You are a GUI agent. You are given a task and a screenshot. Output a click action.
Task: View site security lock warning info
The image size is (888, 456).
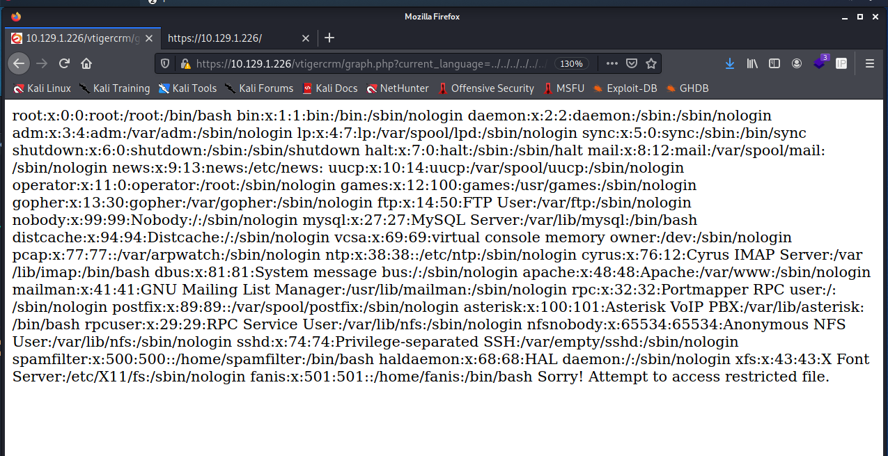tap(185, 63)
